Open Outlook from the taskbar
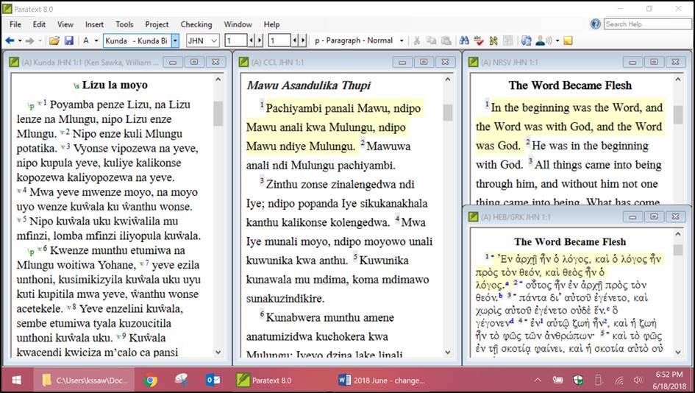Viewport: 695px width, 393px height. coord(213,380)
